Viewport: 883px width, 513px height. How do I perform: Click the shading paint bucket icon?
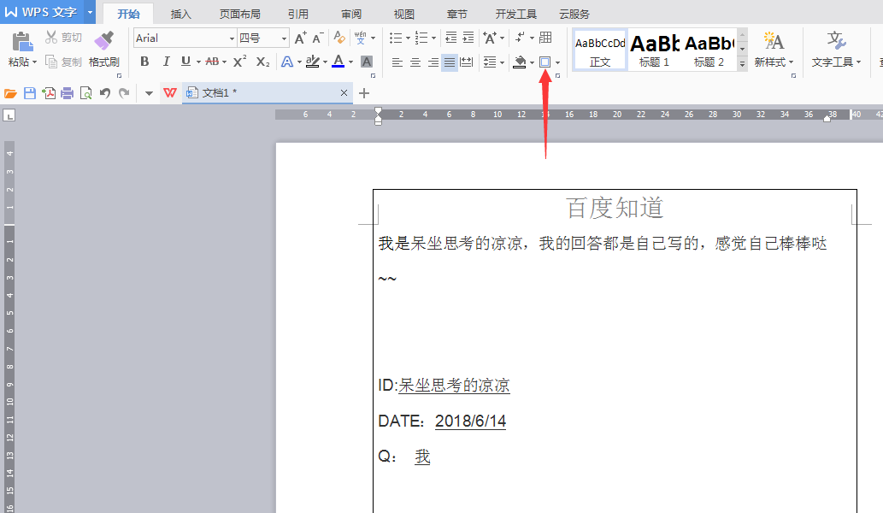[520, 62]
